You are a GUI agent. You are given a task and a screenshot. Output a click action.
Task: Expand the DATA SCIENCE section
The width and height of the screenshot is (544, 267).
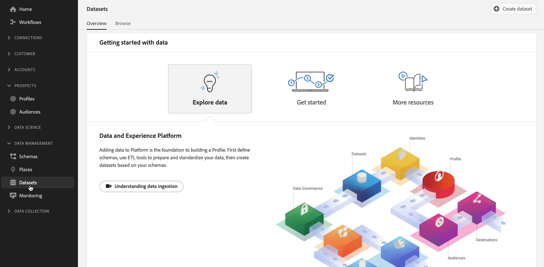24,127
